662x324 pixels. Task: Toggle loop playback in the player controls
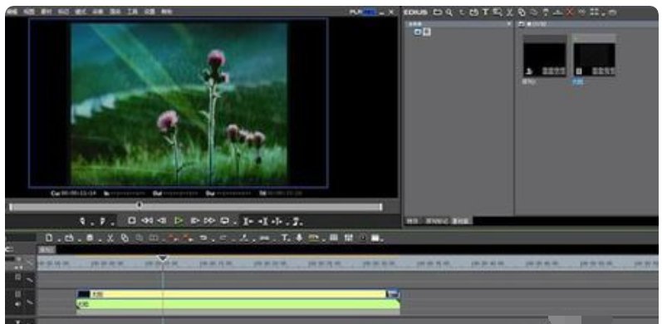[224, 221]
